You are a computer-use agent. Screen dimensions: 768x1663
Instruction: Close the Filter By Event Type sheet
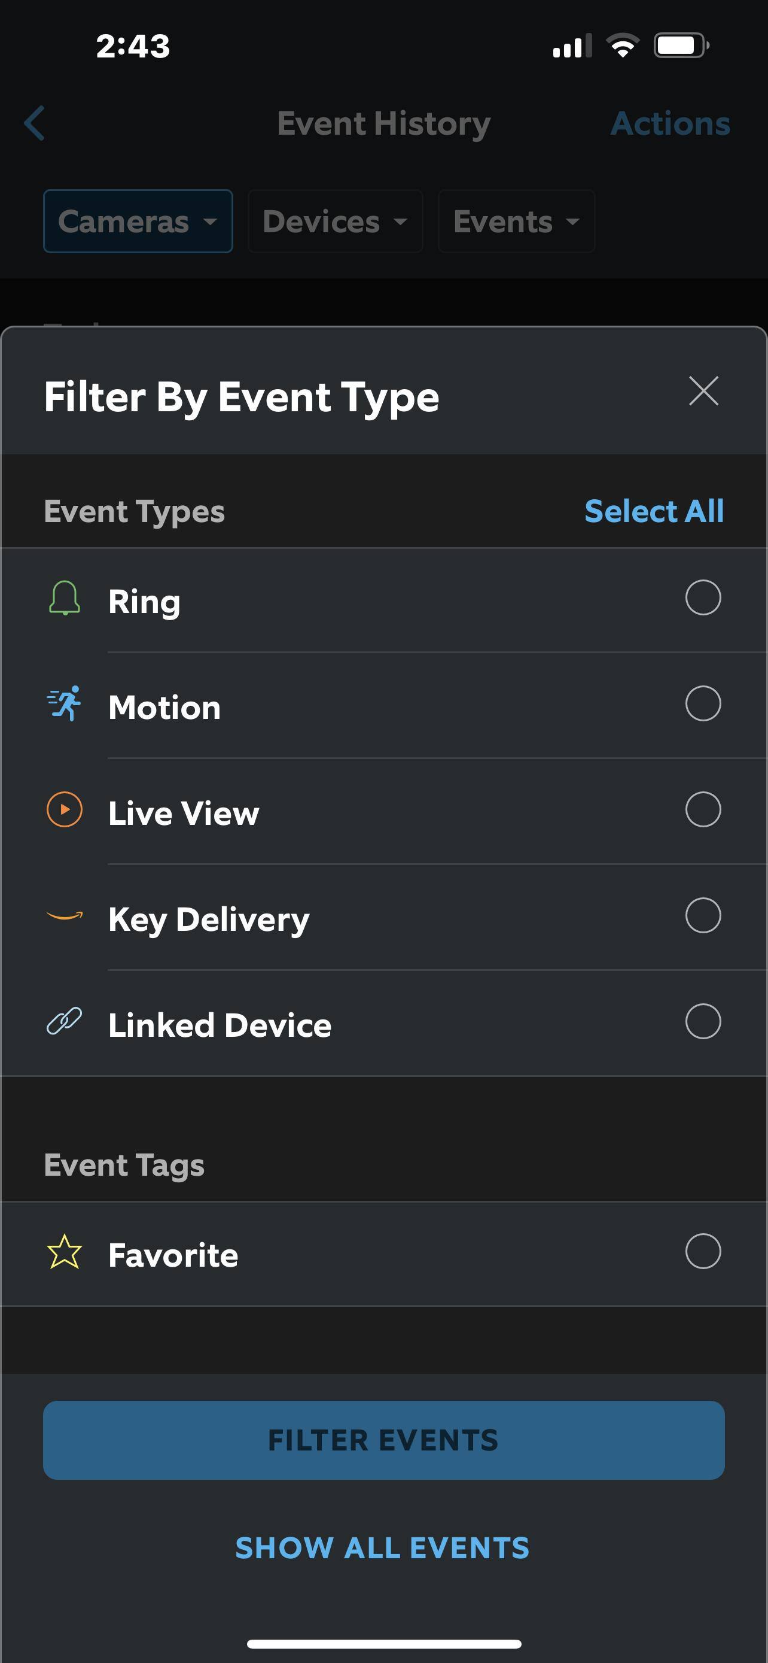tap(703, 392)
